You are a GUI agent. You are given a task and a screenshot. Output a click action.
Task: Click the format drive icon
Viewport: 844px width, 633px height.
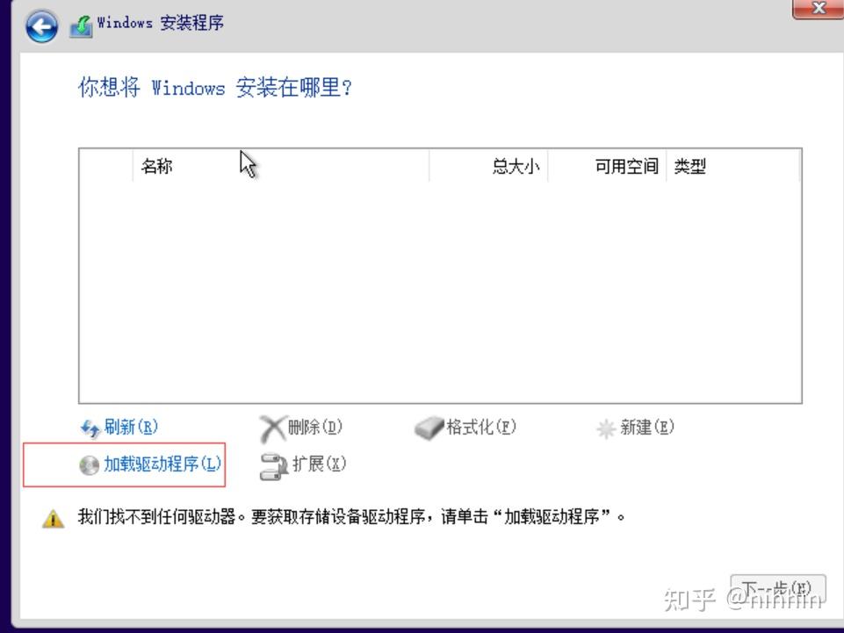(x=429, y=428)
